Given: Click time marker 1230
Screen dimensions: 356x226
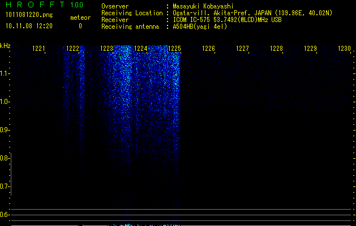Looking at the screenshot, I should pyautogui.click(x=344, y=48).
